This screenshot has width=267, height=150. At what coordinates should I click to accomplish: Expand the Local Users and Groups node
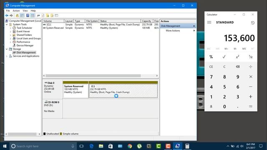[x=10, y=39]
